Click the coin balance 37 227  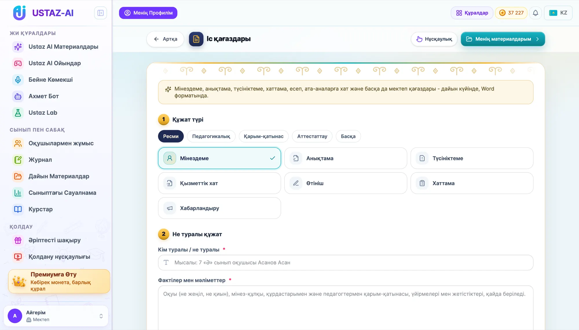click(511, 13)
